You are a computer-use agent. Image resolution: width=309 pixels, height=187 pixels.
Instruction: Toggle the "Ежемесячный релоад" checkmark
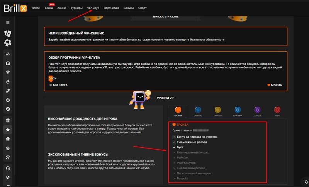[175, 142]
